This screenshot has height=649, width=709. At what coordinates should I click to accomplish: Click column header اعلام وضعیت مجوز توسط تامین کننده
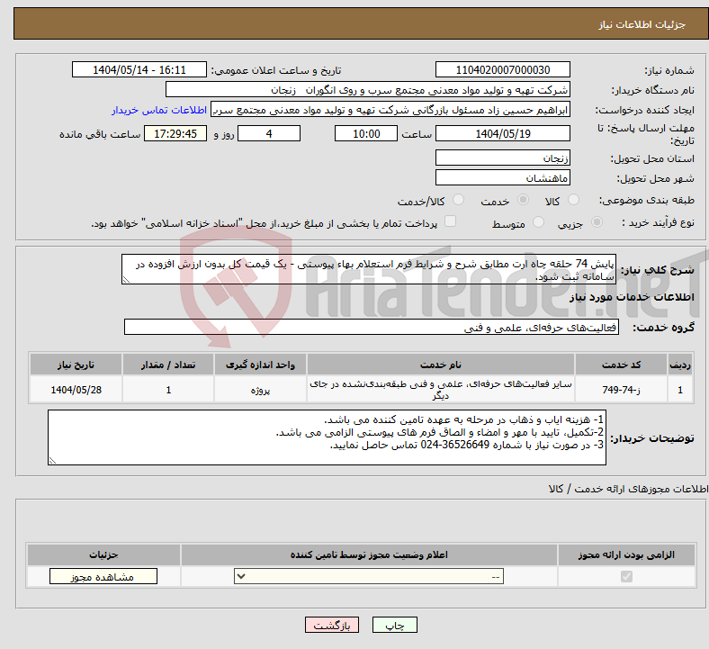pyautogui.click(x=369, y=554)
